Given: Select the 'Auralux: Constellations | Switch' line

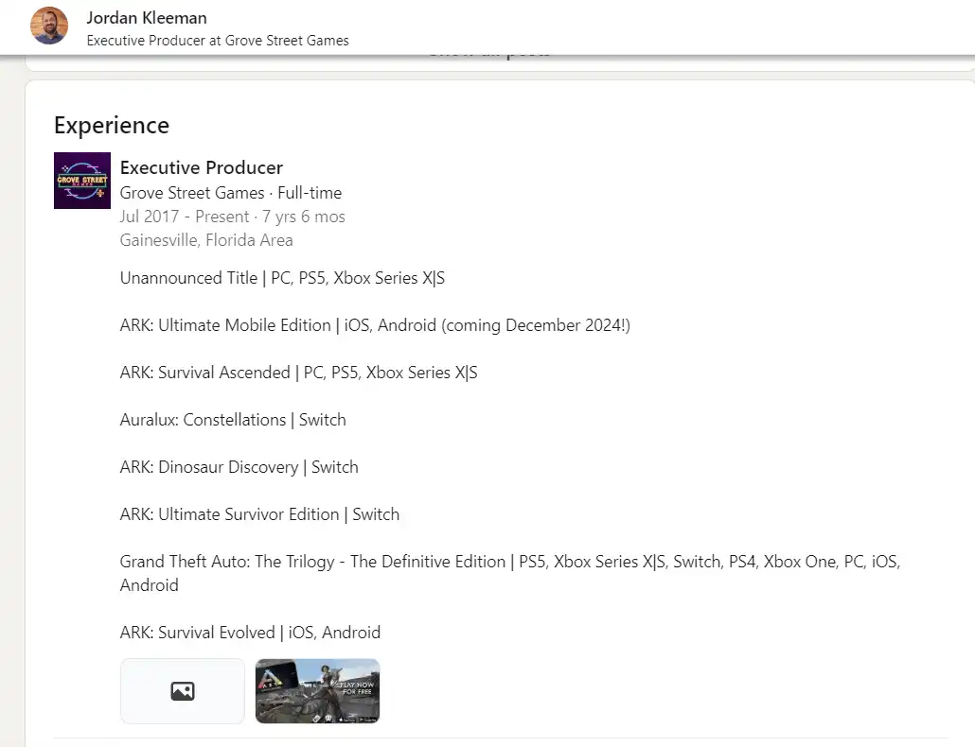Looking at the screenshot, I should tap(233, 420).
